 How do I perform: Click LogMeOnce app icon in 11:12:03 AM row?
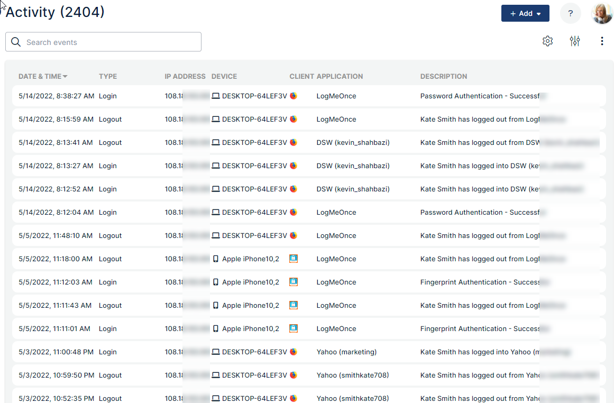click(294, 281)
